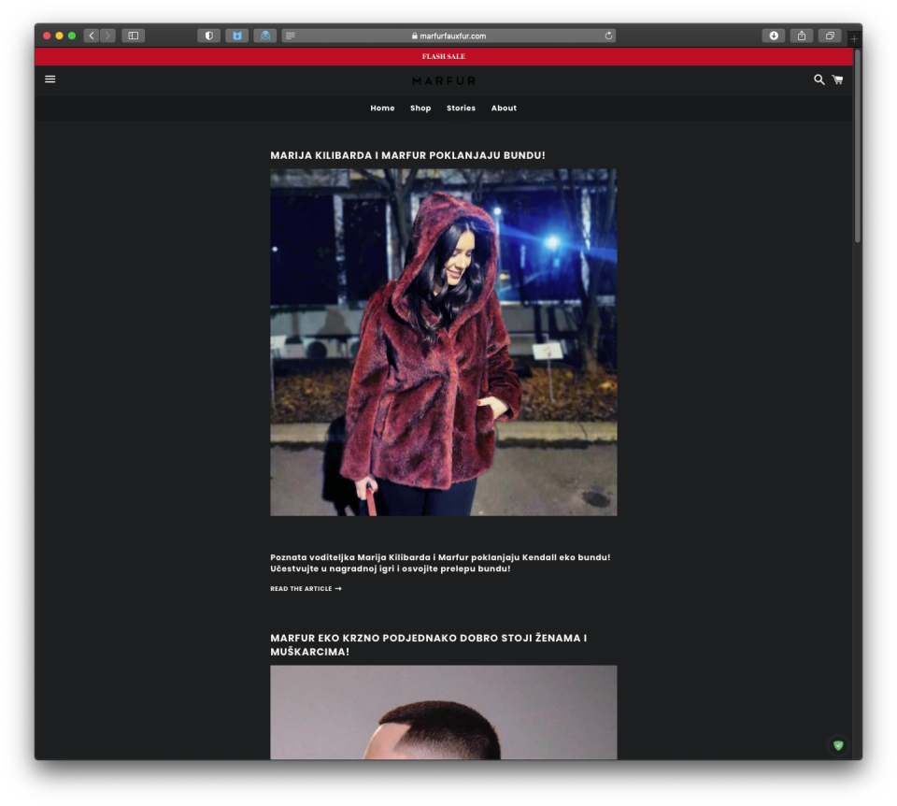Open article title Marija Kilibarda i Marfur poklanjaju bundu
897x806 pixels.
pyautogui.click(x=407, y=155)
